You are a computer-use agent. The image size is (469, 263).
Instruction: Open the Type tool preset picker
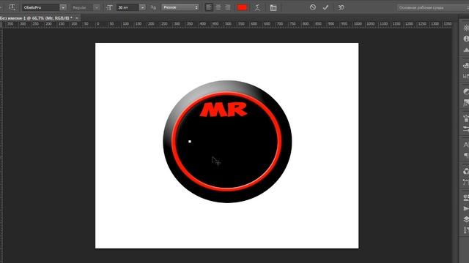(12, 7)
